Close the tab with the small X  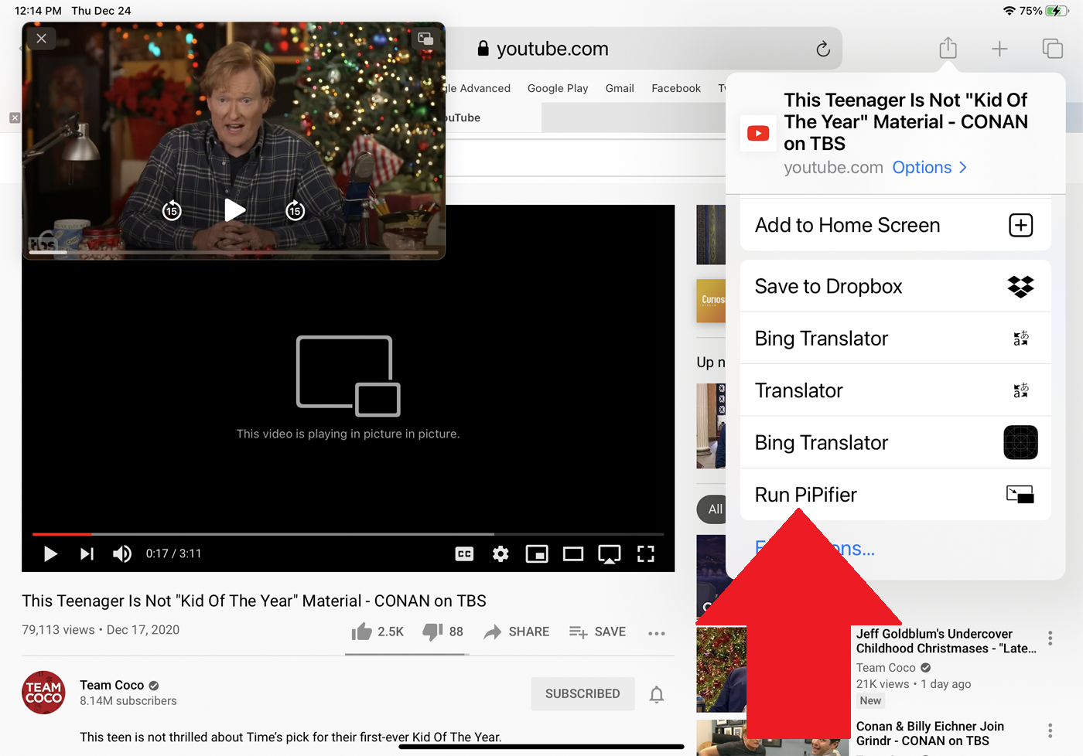click(x=15, y=117)
